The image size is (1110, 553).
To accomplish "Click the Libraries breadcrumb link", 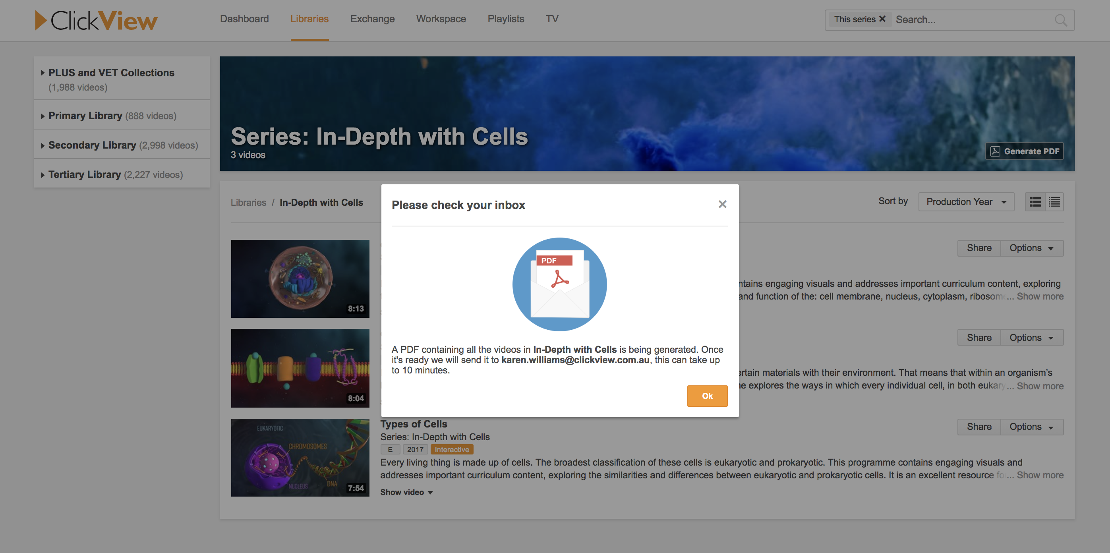I will 248,202.
